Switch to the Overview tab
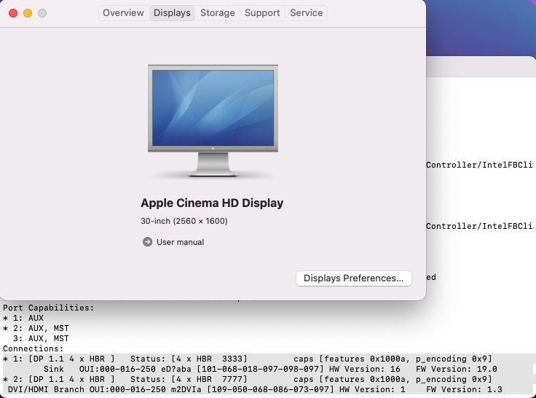This screenshot has width=536, height=398. 123,13
